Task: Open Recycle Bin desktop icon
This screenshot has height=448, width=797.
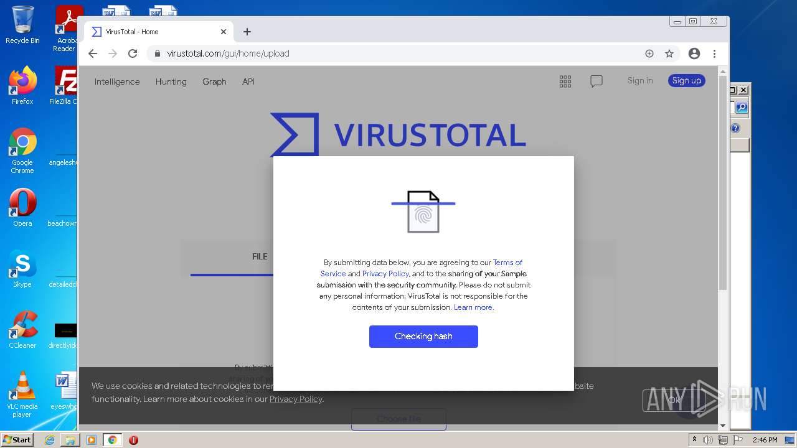Action: coord(22,26)
